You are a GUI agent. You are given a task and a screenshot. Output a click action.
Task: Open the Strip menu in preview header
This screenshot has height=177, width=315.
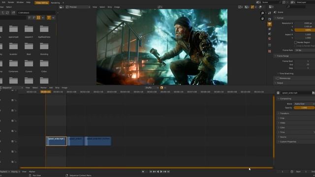(x=109, y=7)
